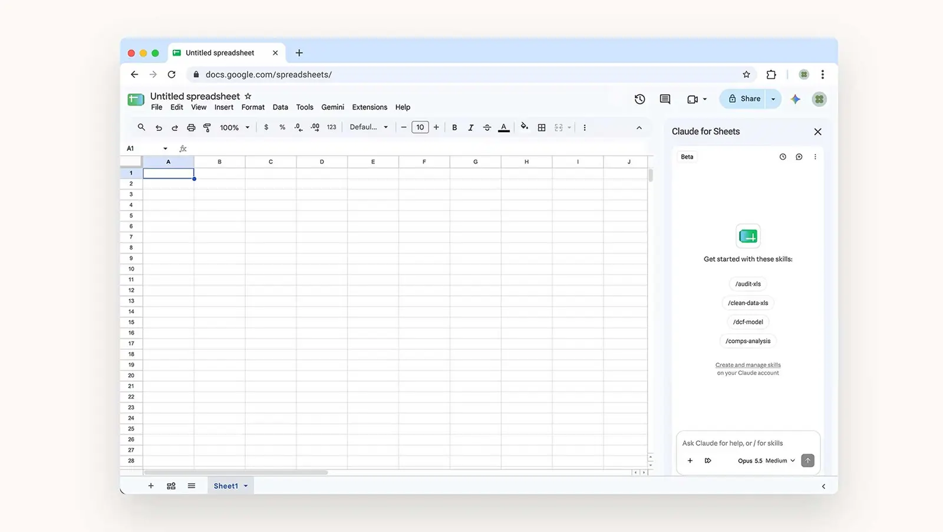This screenshot has height=532, width=943.
Task: Open Claude panel three-dot options
Action: tap(815, 157)
